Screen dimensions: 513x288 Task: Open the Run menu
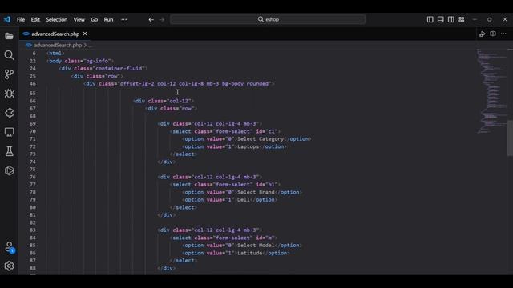(109, 19)
